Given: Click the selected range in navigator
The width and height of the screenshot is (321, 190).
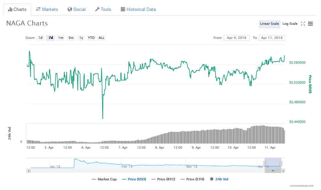Looking at the screenshot, I should 273,163.
